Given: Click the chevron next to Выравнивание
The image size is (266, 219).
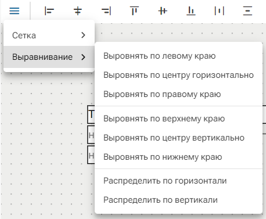Looking at the screenshot, I should pyautogui.click(x=83, y=57).
